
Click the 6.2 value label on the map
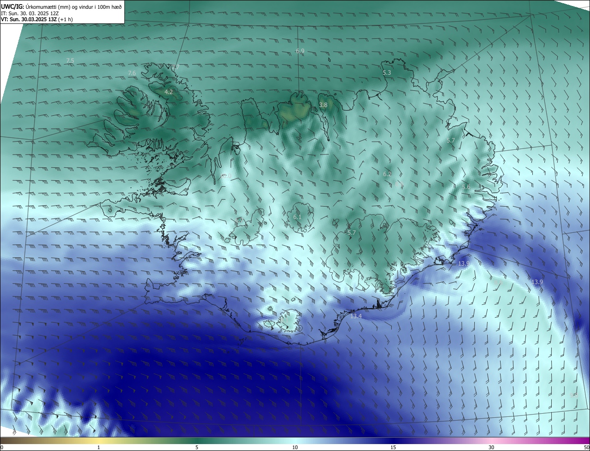pos(387,174)
